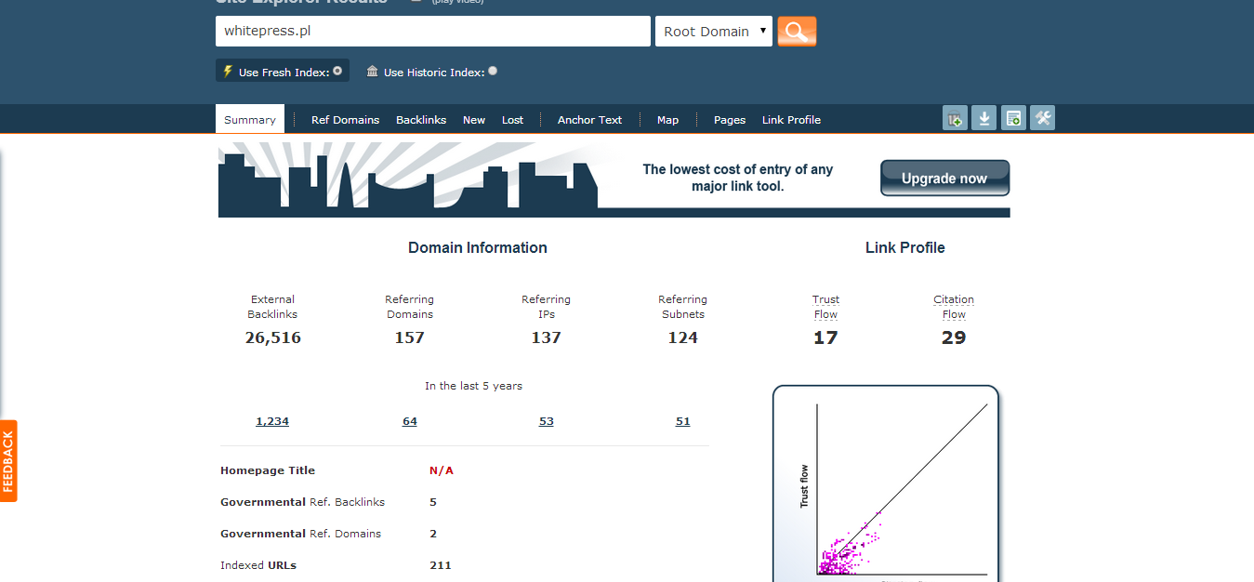Click the download export icon
Viewport: 1254px width, 582px height.
pyautogui.click(x=983, y=118)
